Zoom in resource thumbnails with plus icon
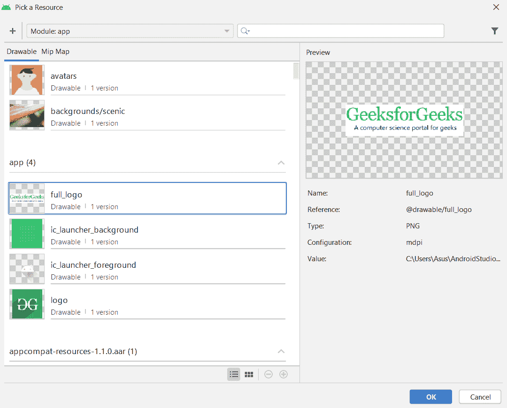Image resolution: width=507 pixels, height=408 pixels. 284,374
